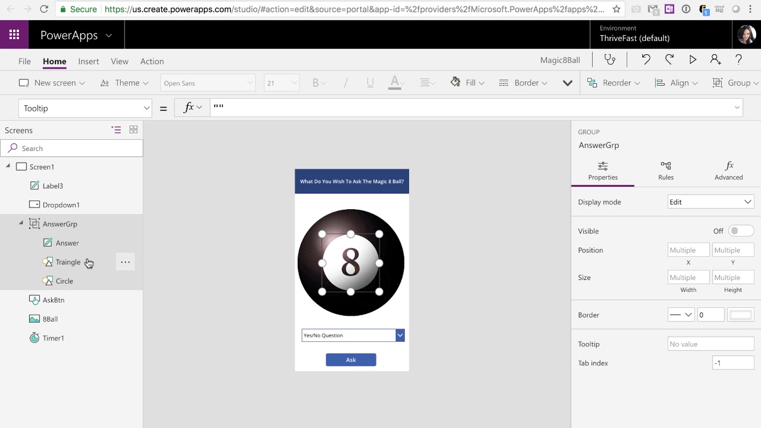
Task: Open the Advanced properties tab
Action: click(729, 171)
